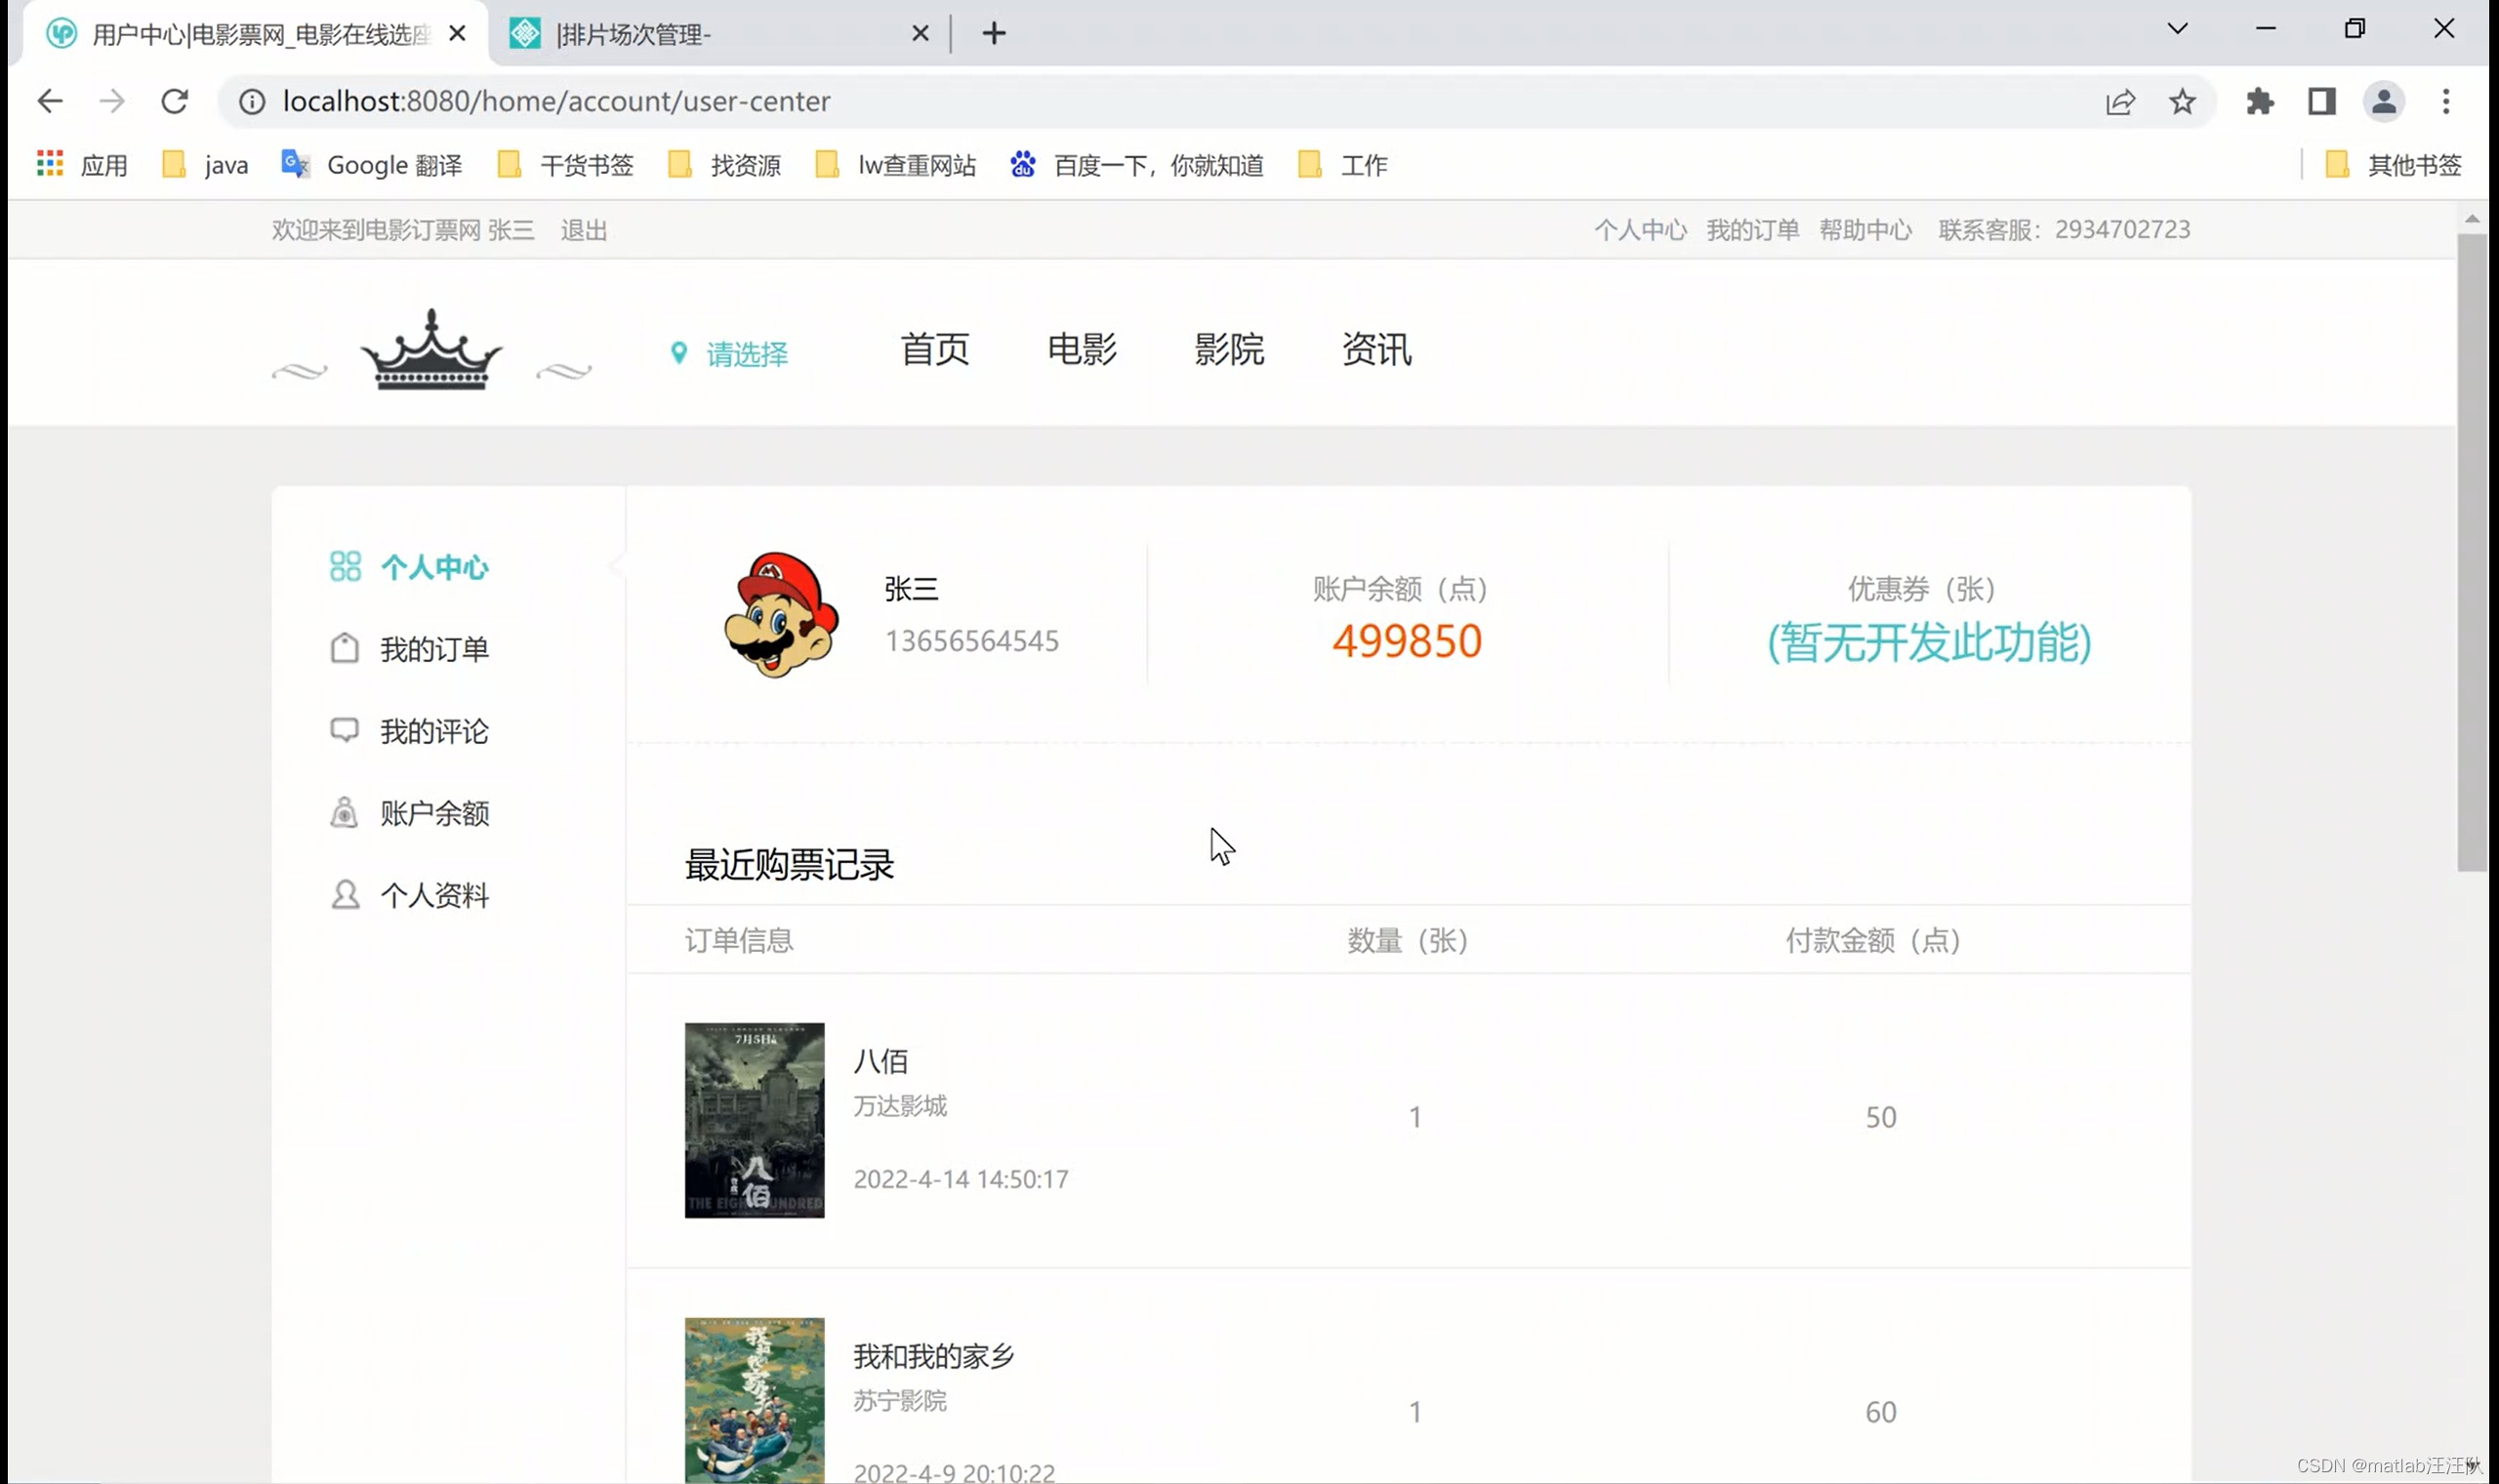Screen dimensions: 2499x1484
Task: Go to the 电影 navigation menu item
Action: tap(1082, 350)
